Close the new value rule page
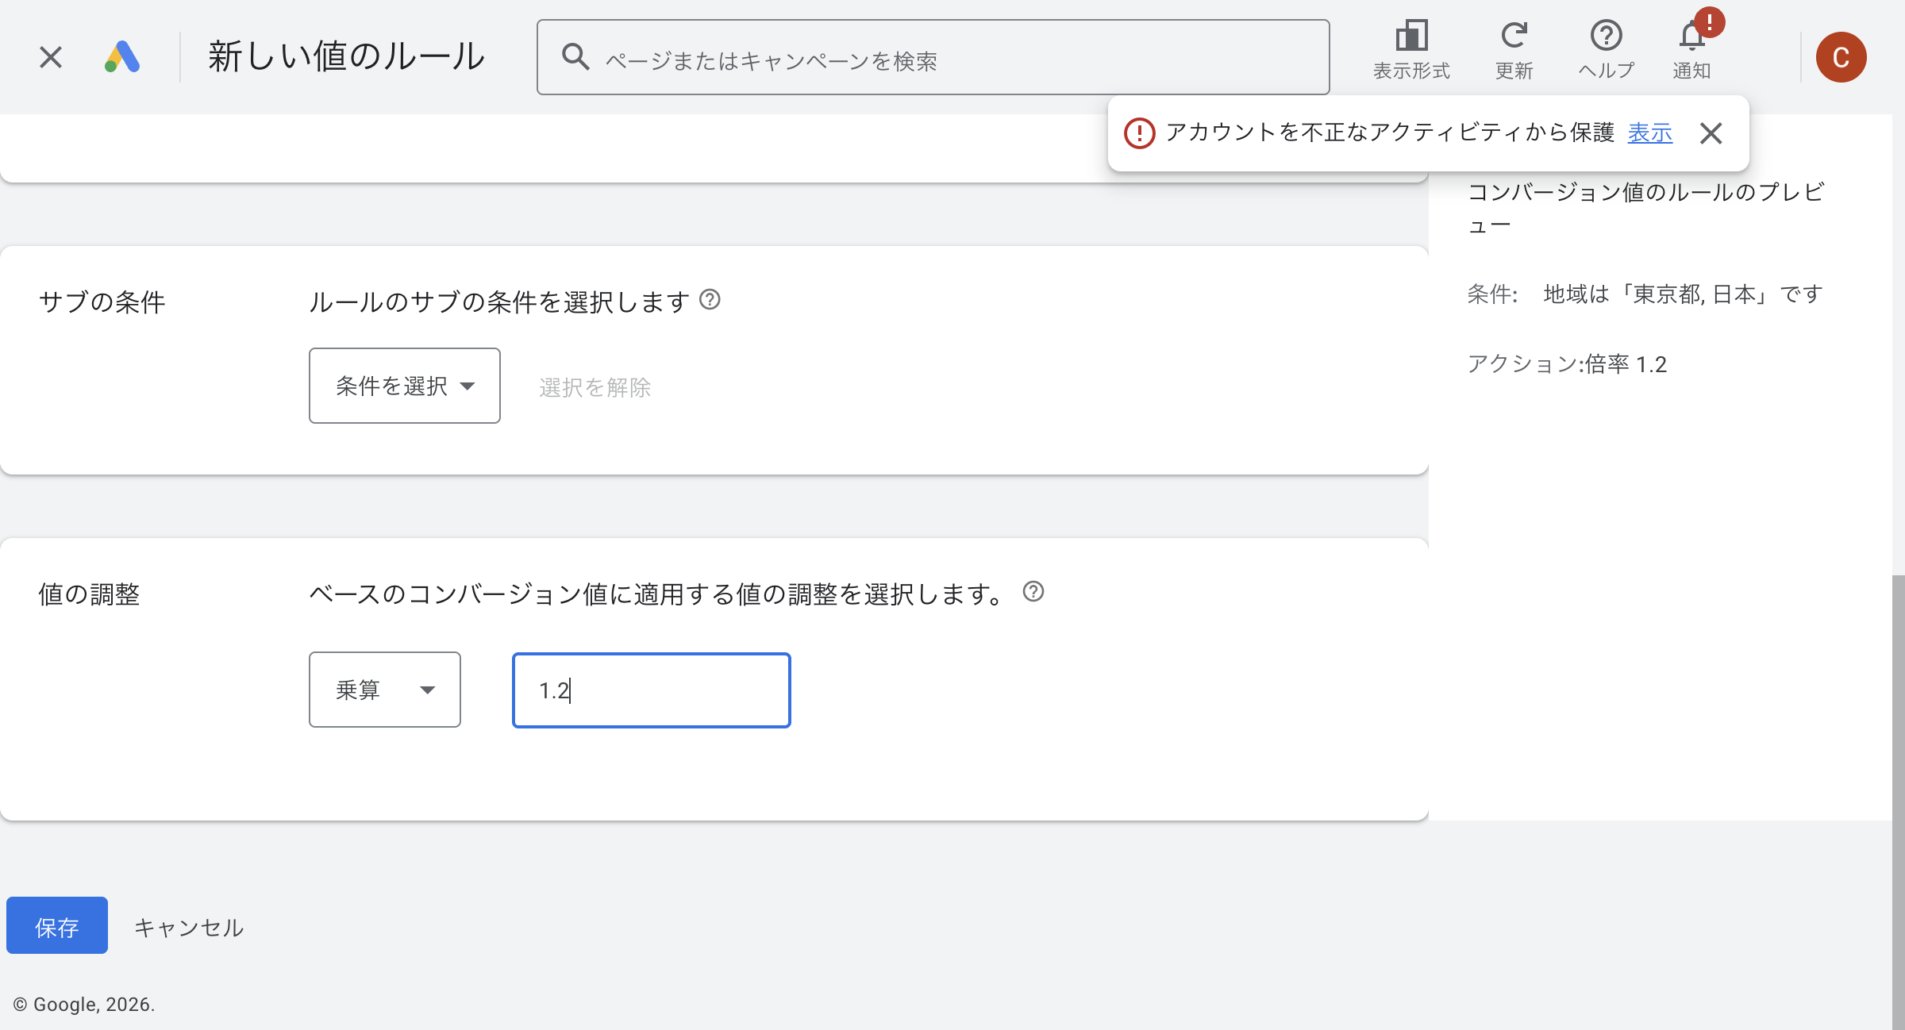This screenshot has height=1030, width=1905. [x=51, y=57]
